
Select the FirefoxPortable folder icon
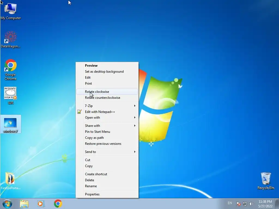click(11, 181)
